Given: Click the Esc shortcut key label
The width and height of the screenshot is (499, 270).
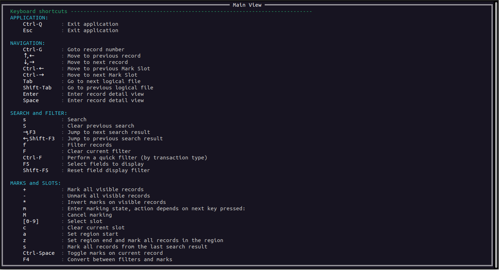Looking at the screenshot, I should point(28,30).
